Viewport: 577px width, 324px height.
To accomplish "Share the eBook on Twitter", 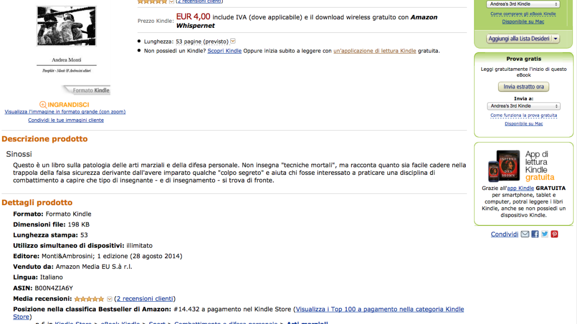I will coord(545,234).
